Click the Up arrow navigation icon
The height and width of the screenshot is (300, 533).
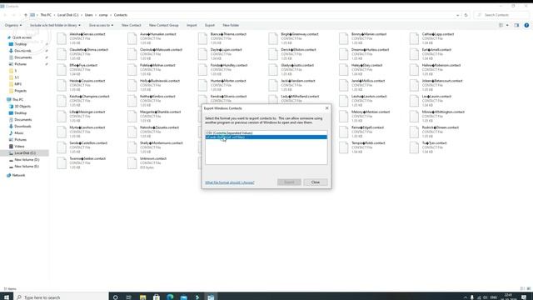26,15
